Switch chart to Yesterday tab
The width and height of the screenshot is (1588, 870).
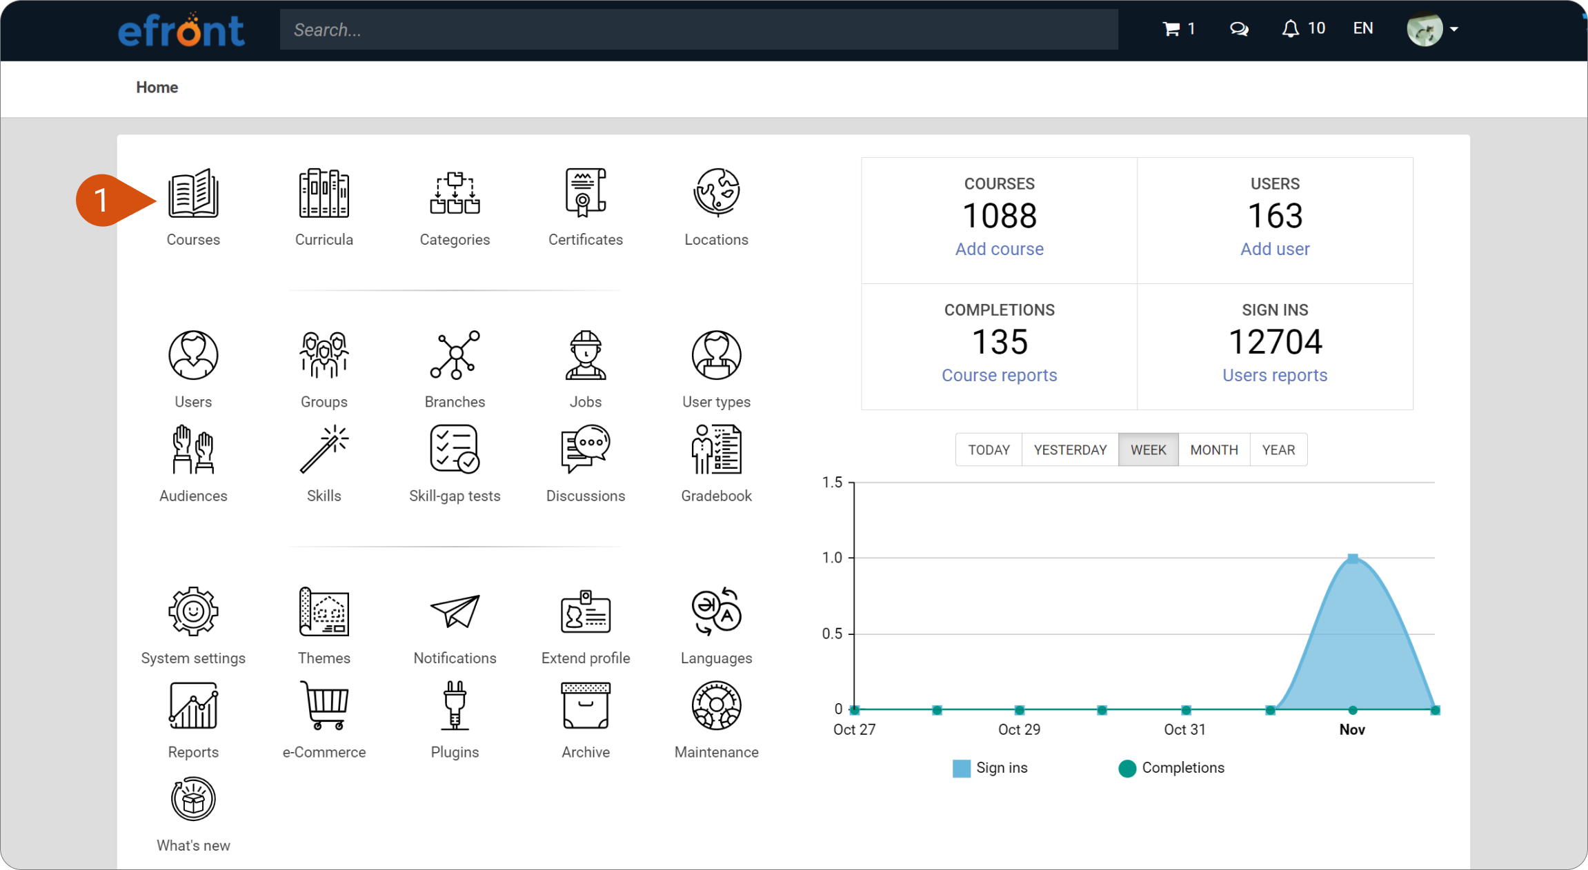1070,449
